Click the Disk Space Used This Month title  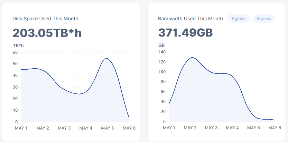(x=45, y=19)
